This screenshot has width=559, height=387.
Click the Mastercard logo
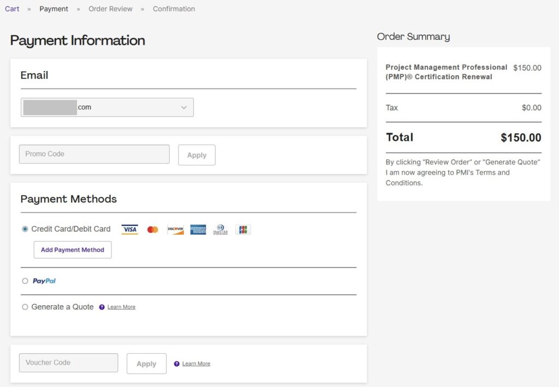[153, 229]
